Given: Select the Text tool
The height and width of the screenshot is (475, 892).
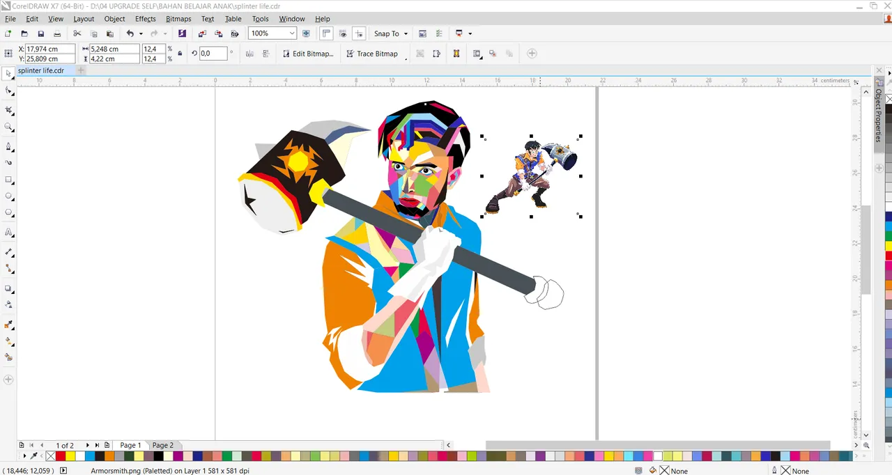Looking at the screenshot, I should point(9,233).
